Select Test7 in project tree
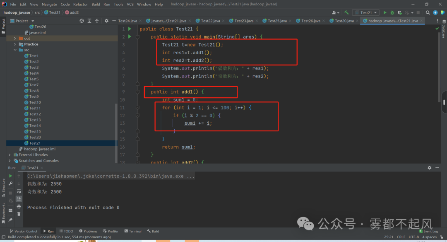 coord(34,85)
